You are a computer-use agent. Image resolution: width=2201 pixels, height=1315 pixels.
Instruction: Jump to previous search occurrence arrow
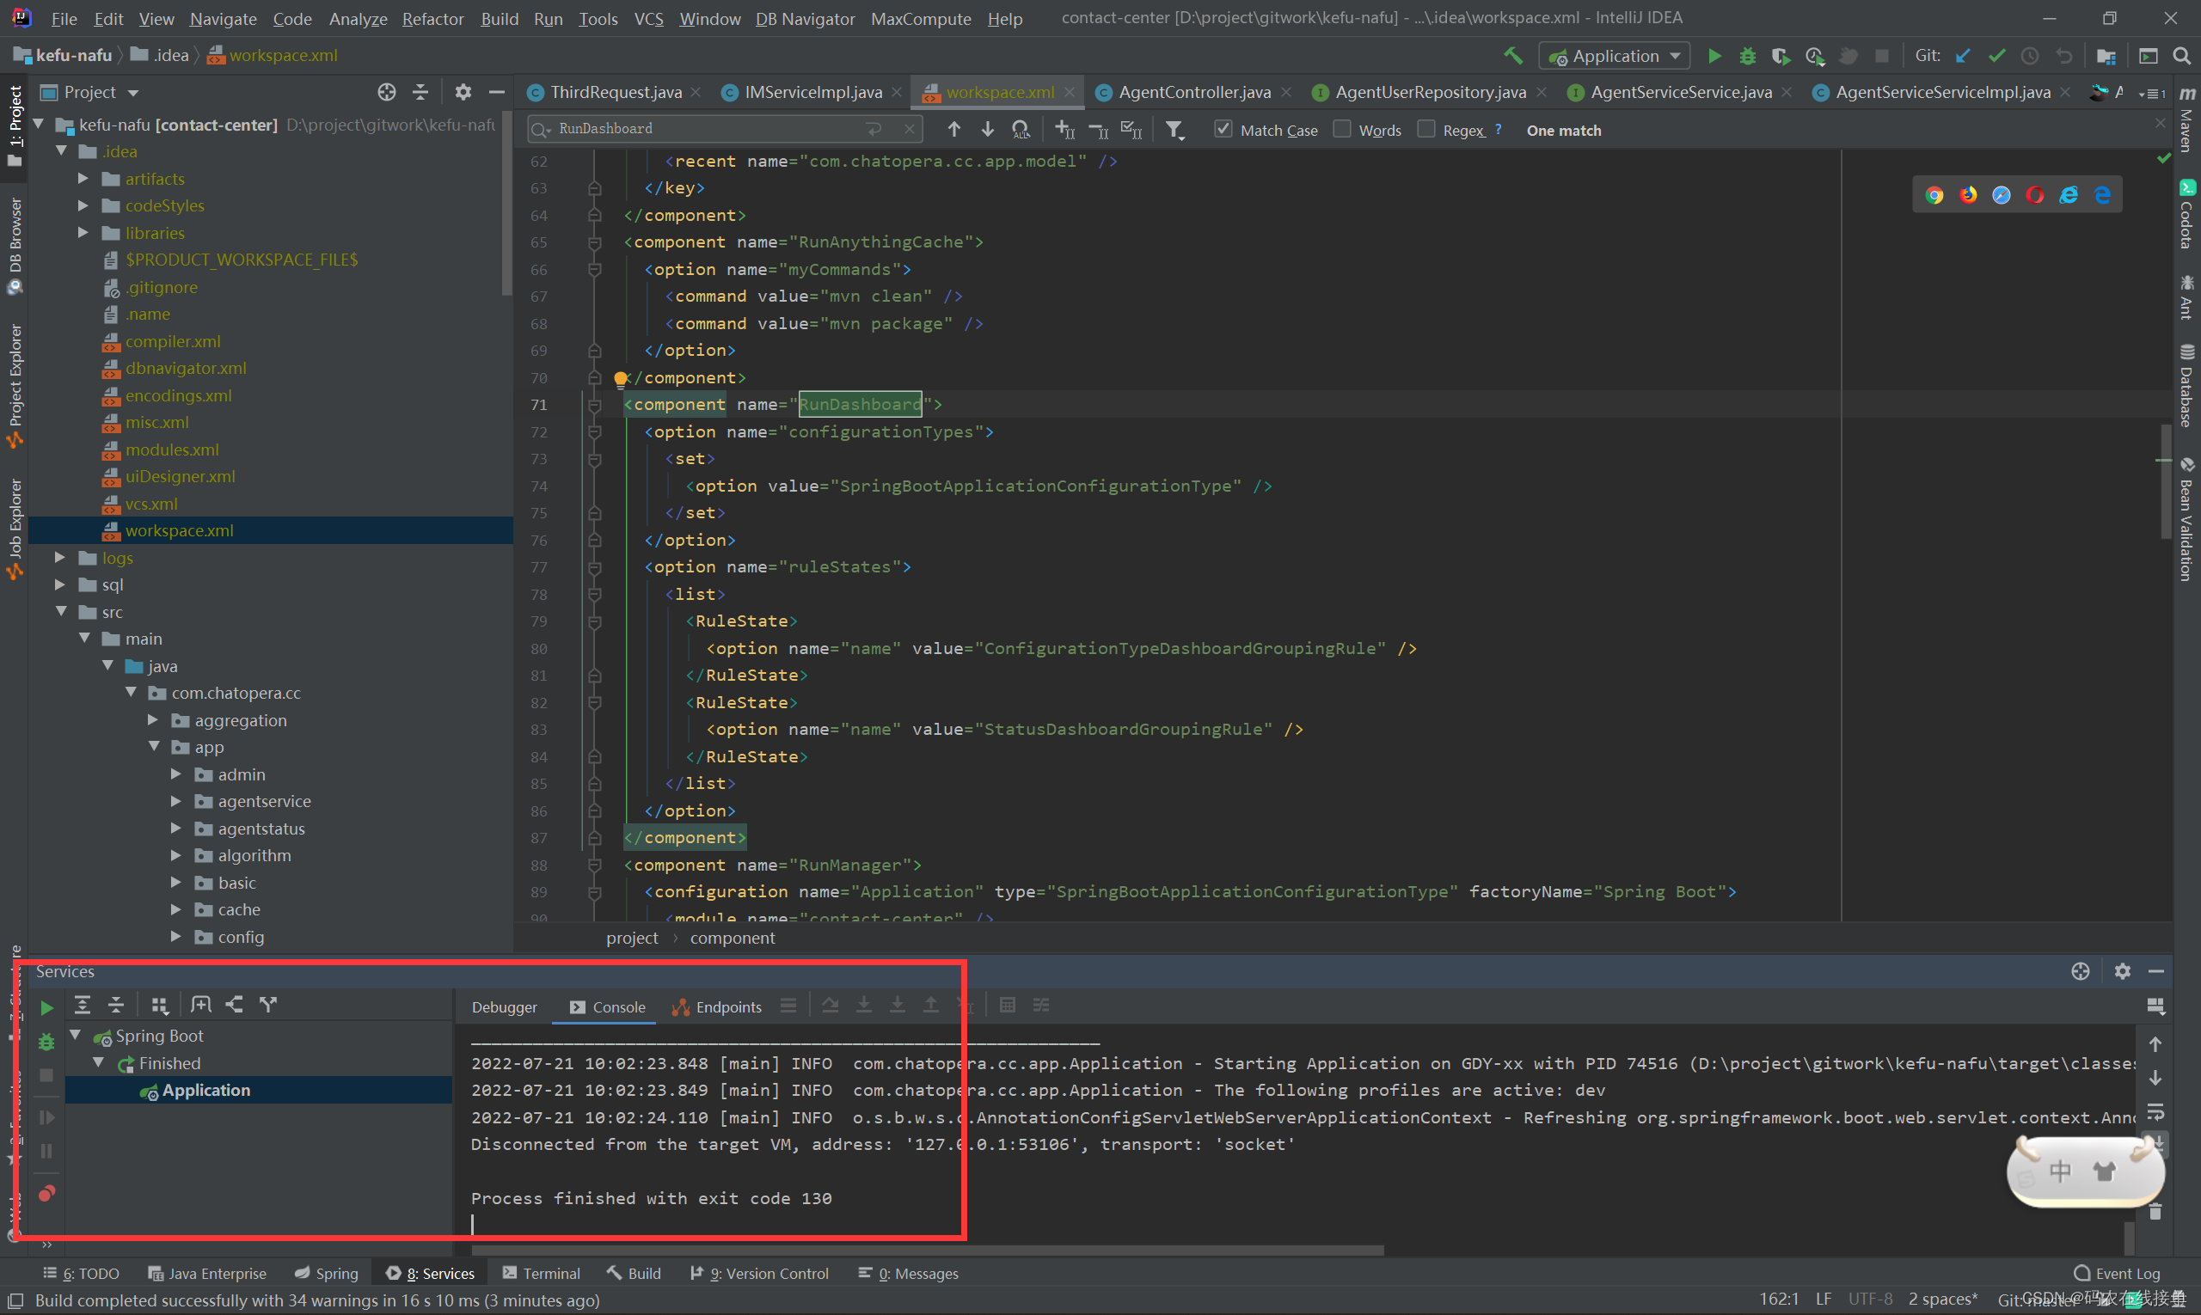(x=953, y=130)
